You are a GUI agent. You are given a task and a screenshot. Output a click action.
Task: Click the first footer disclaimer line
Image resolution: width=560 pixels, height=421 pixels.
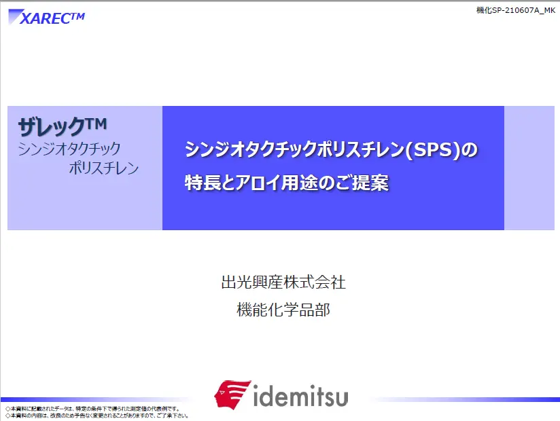[92, 409]
